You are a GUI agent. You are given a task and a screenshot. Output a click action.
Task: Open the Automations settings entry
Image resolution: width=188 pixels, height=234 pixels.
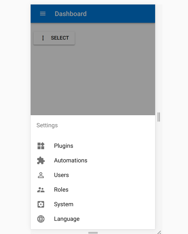click(x=71, y=160)
